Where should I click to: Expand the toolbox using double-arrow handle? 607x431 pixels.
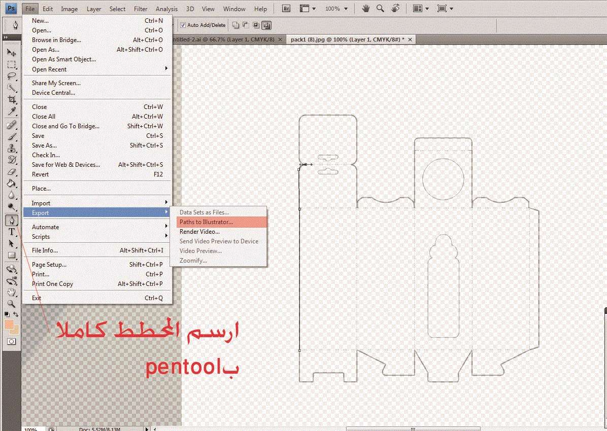click(6, 38)
